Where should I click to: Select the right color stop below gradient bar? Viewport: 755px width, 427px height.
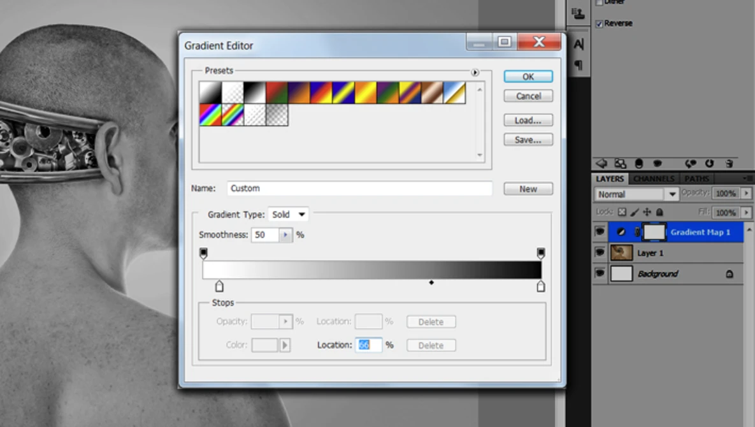[x=541, y=286]
